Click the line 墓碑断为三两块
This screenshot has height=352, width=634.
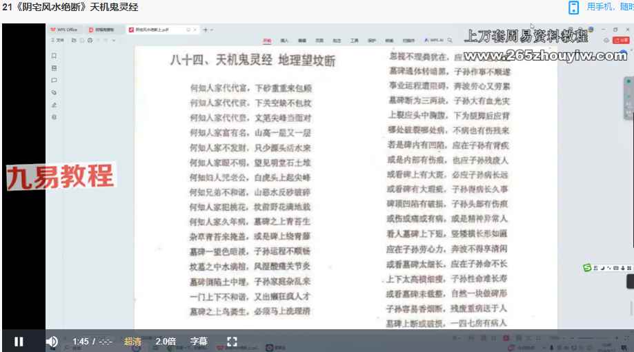pyautogui.click(x=417, y=101)
